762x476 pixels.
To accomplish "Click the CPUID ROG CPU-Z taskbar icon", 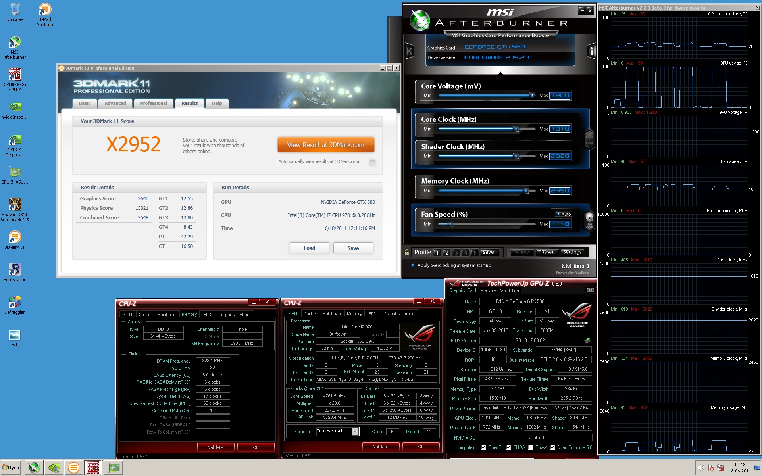I will 93,468.
